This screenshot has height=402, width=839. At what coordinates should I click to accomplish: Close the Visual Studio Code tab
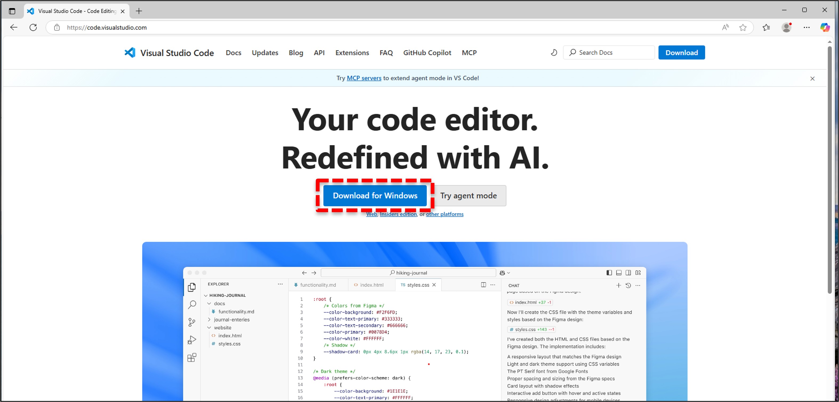pyautogui.click(x=122, y=11)
